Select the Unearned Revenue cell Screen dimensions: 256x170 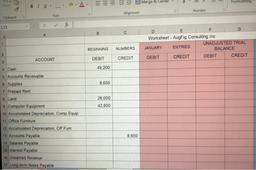(x=48, y=158)
